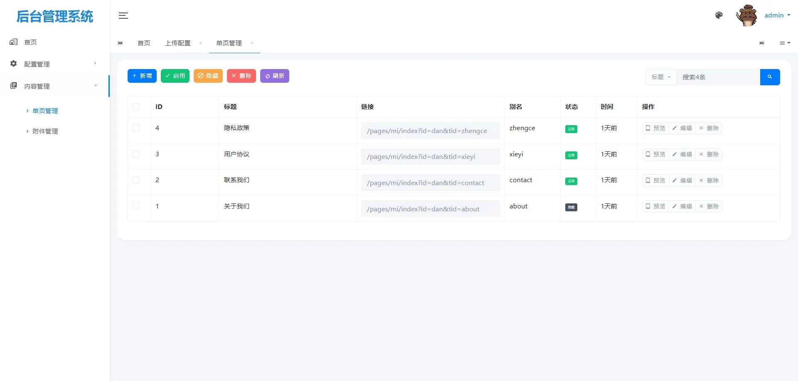Check the select-all checkbox in table header

pos(137,107)
